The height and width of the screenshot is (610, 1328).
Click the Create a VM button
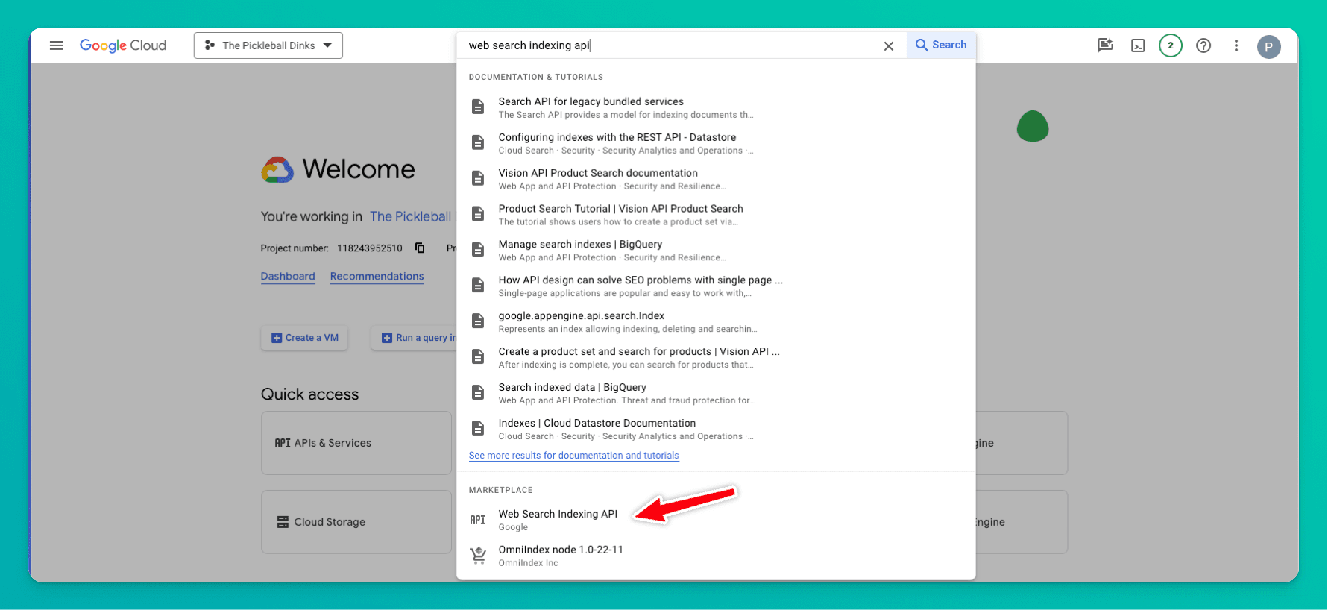[x=304, y=338]
